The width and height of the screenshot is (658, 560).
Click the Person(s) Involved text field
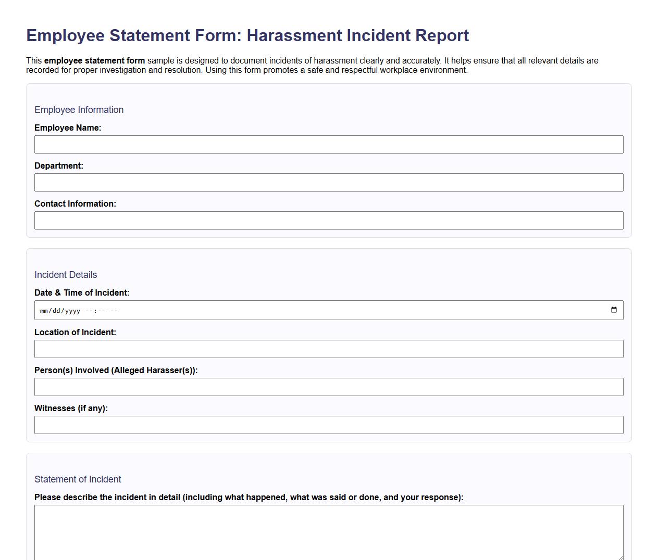click(328, 387)
